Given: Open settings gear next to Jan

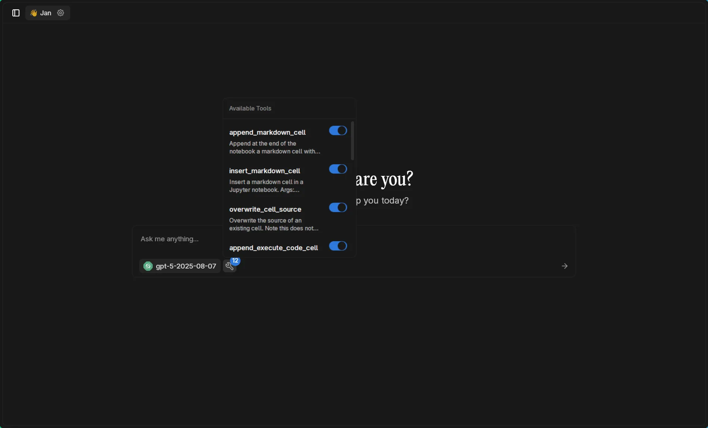Looking at the screenshot, I should click(60, 13).
